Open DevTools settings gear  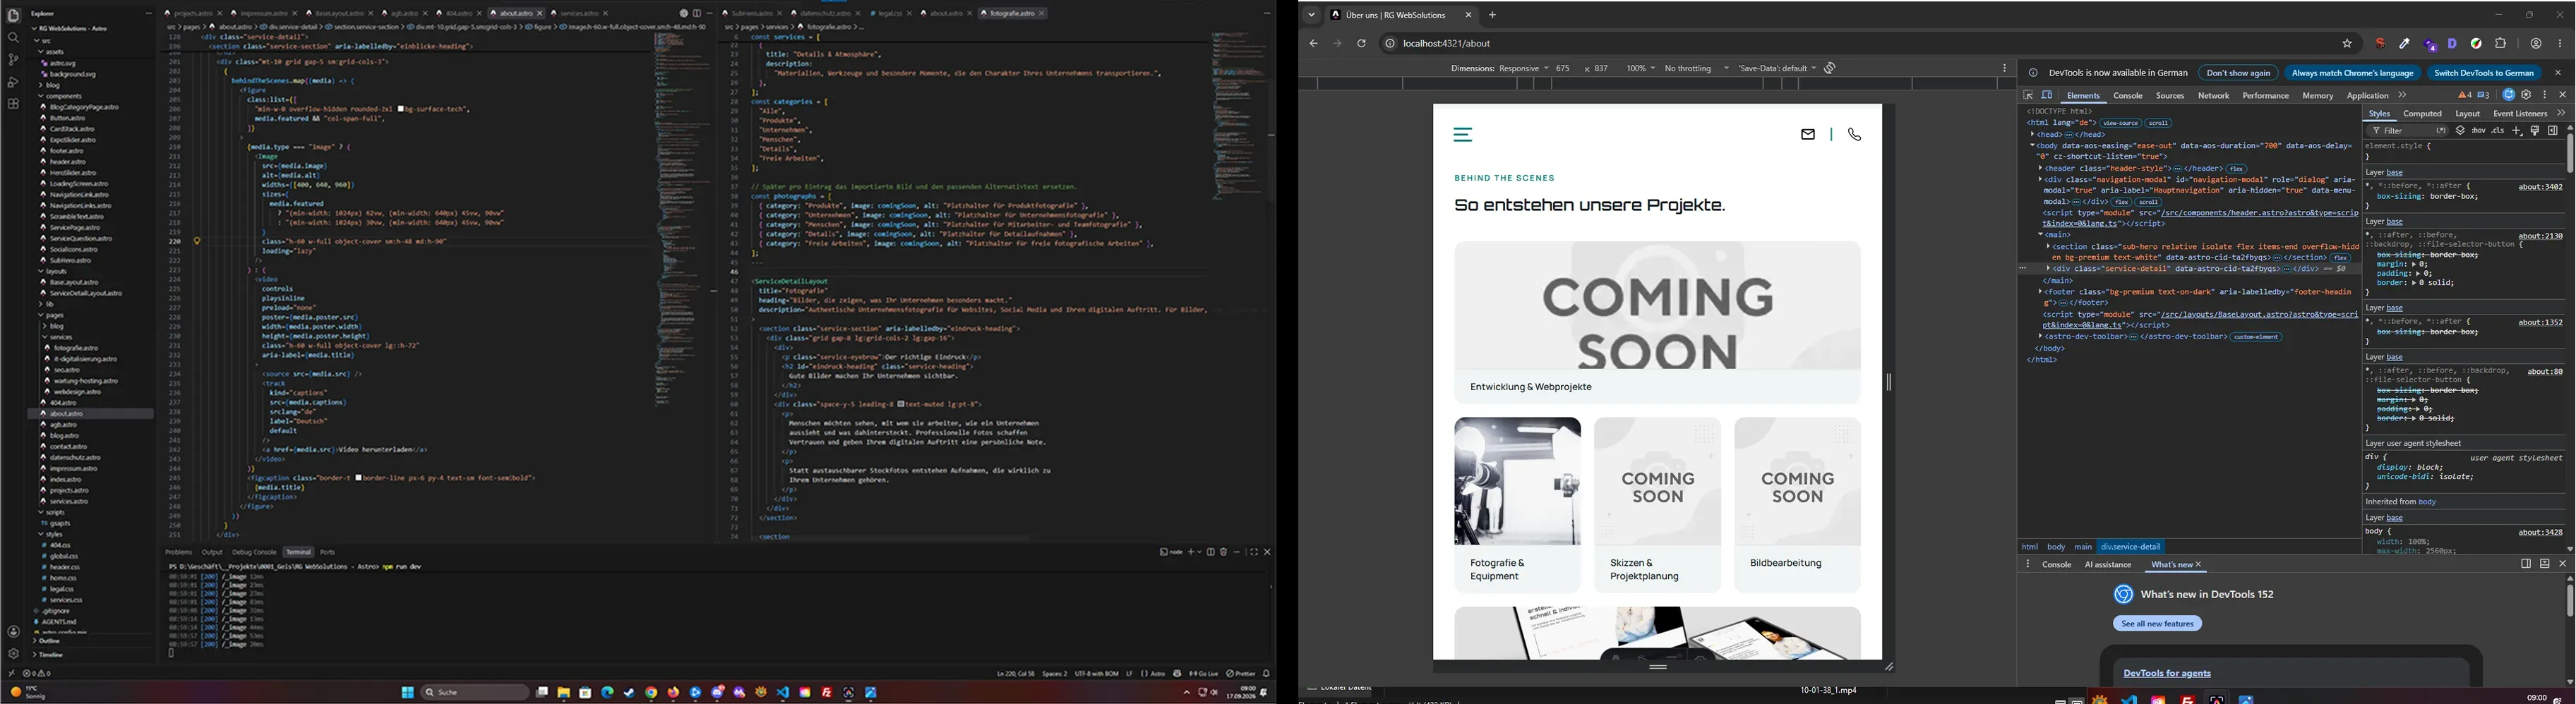click(x=2527, y=96)
